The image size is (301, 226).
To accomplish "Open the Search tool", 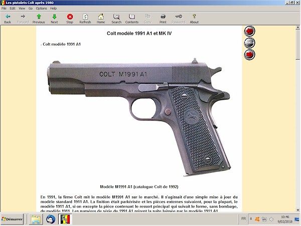I will 116,19.
